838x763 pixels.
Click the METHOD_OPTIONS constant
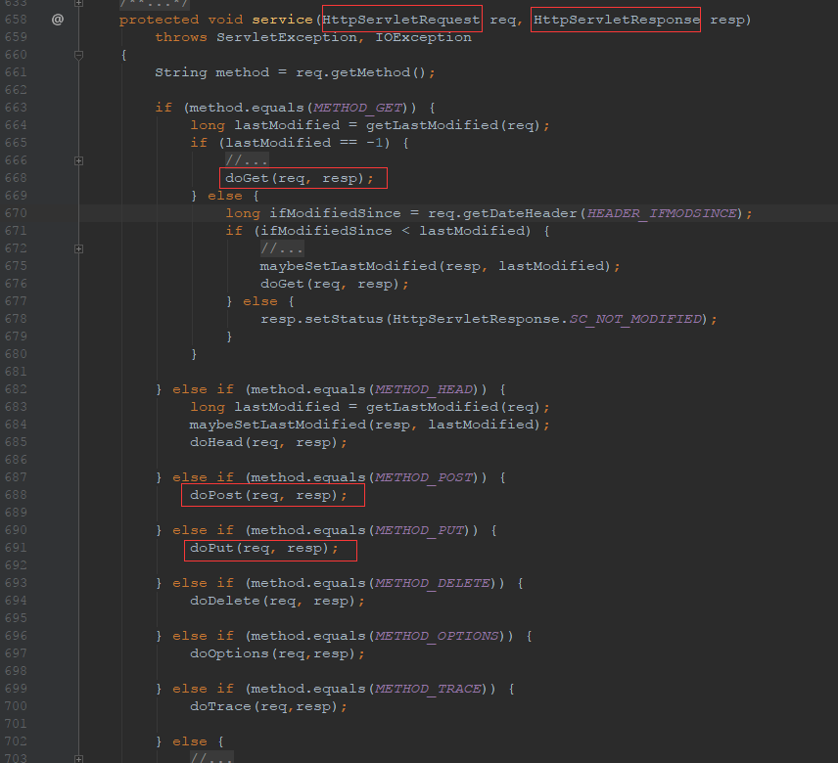[x=438, y=637]
